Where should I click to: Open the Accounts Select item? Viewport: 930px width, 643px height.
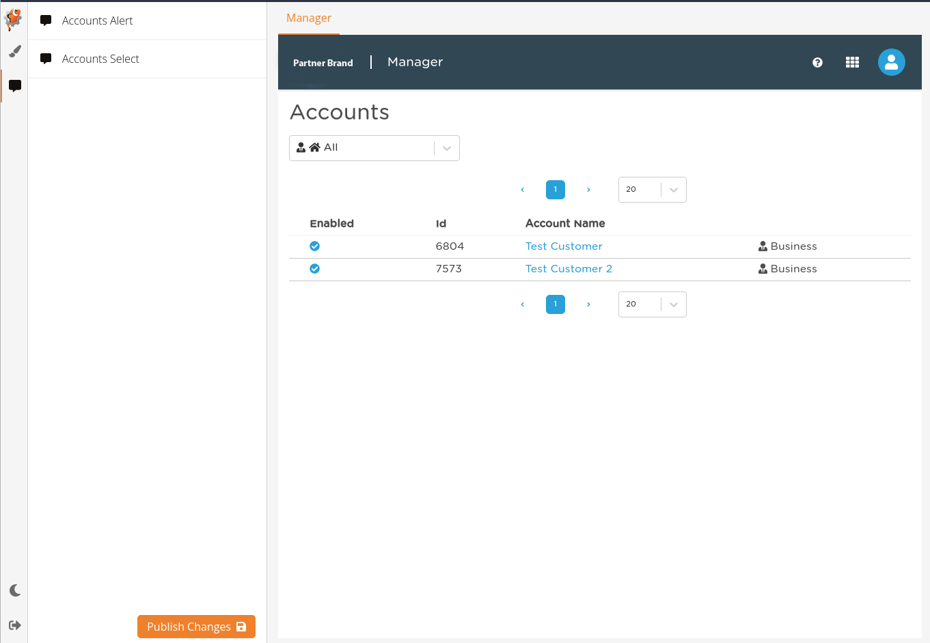(148, 59)
